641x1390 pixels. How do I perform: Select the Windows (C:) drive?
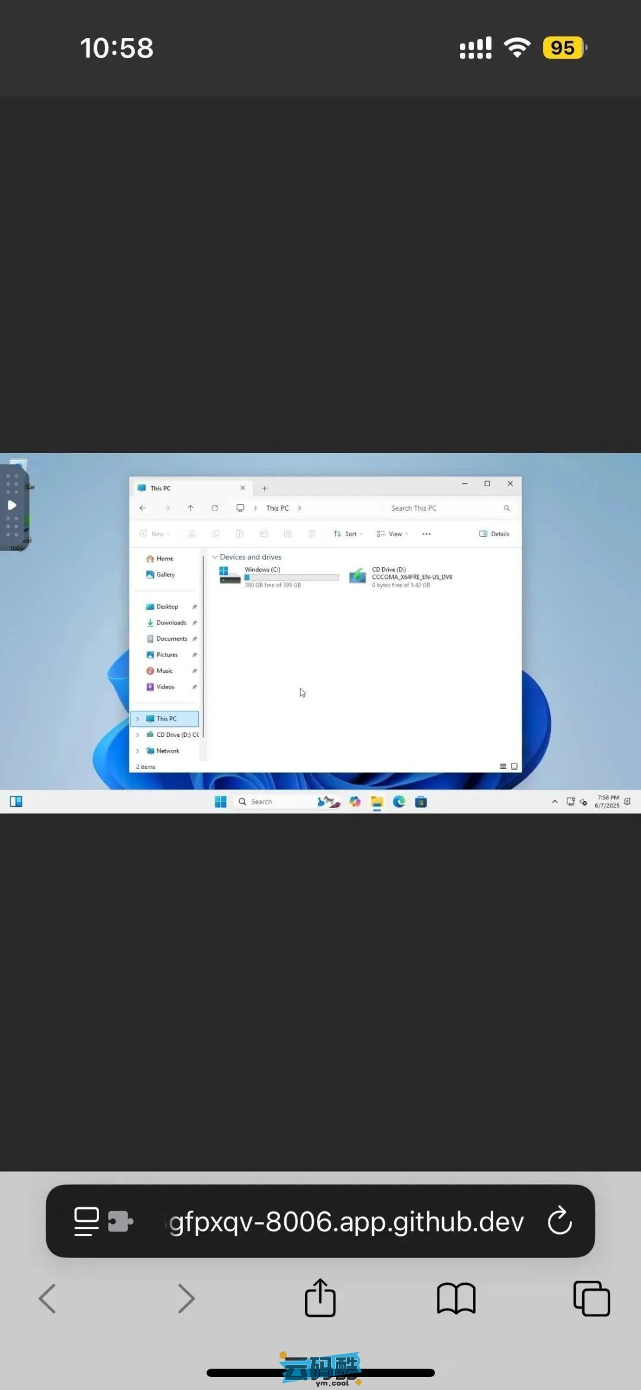(x=262, y=577)
